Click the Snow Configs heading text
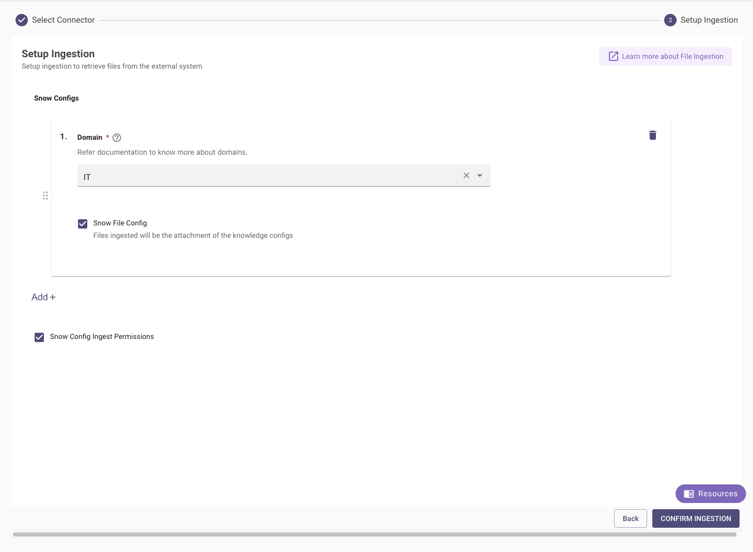Screen dimensions: 753x552 tap(56, 98)
